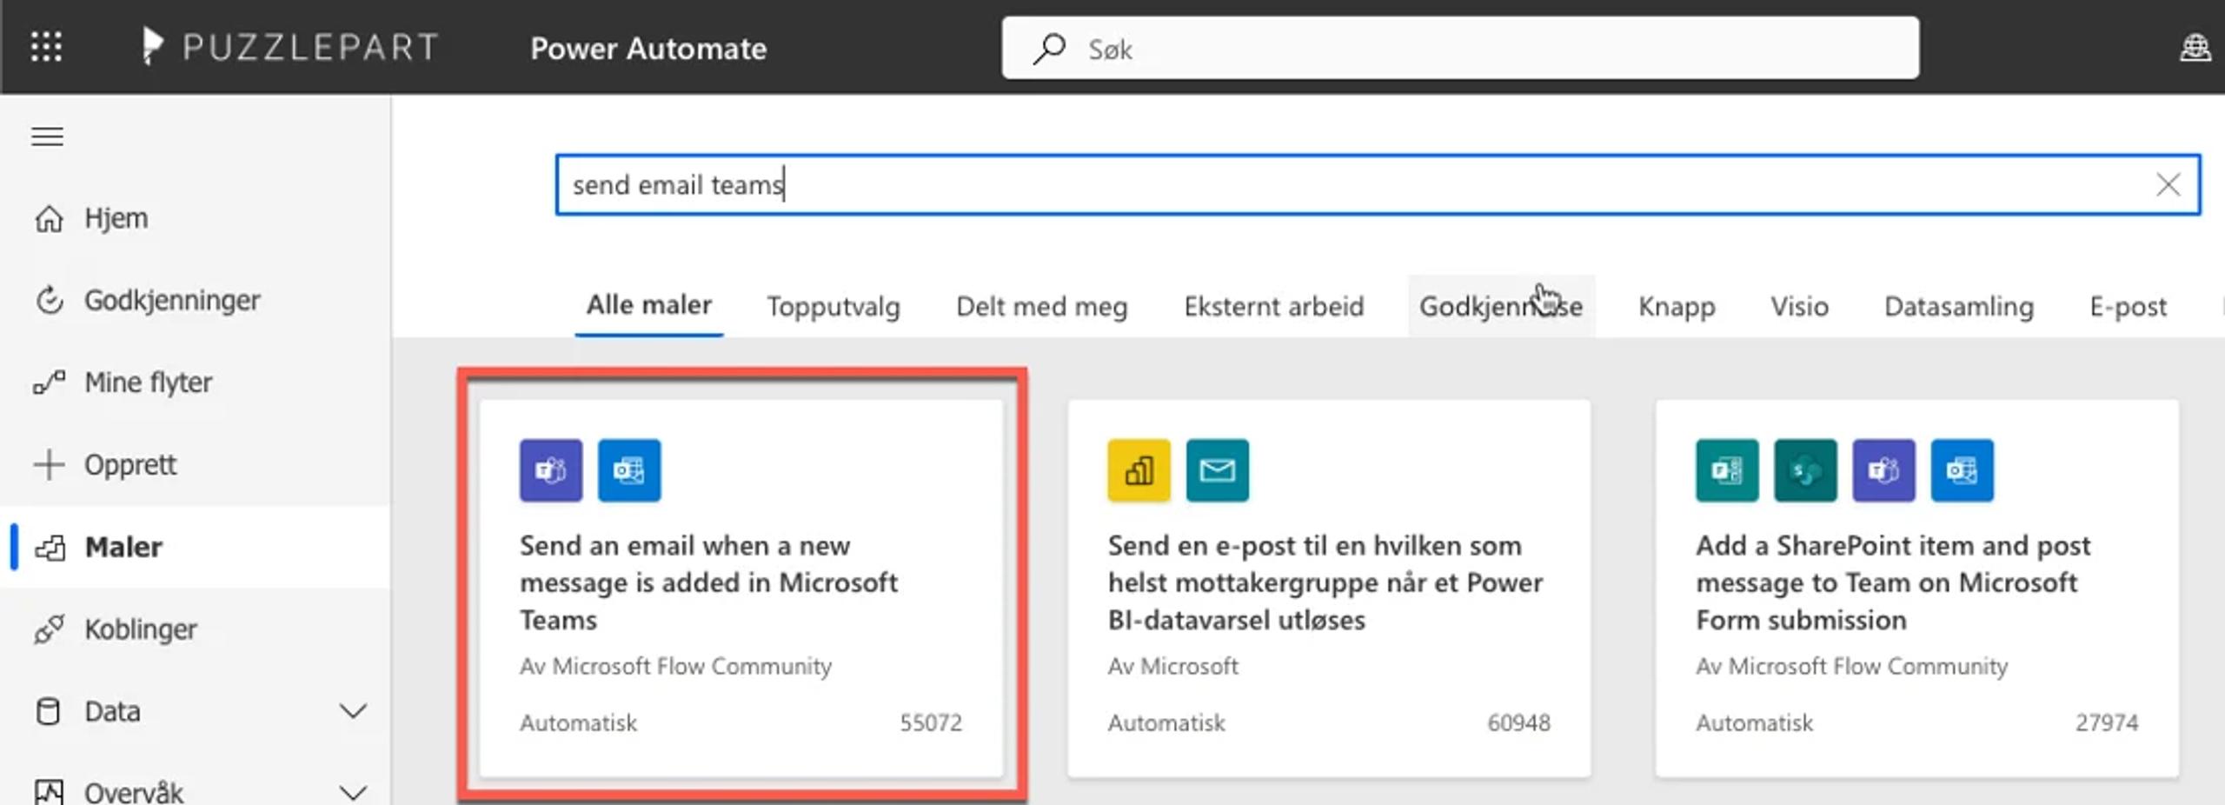
Task: Select the Delt med meg tab
Action: 1042,307
